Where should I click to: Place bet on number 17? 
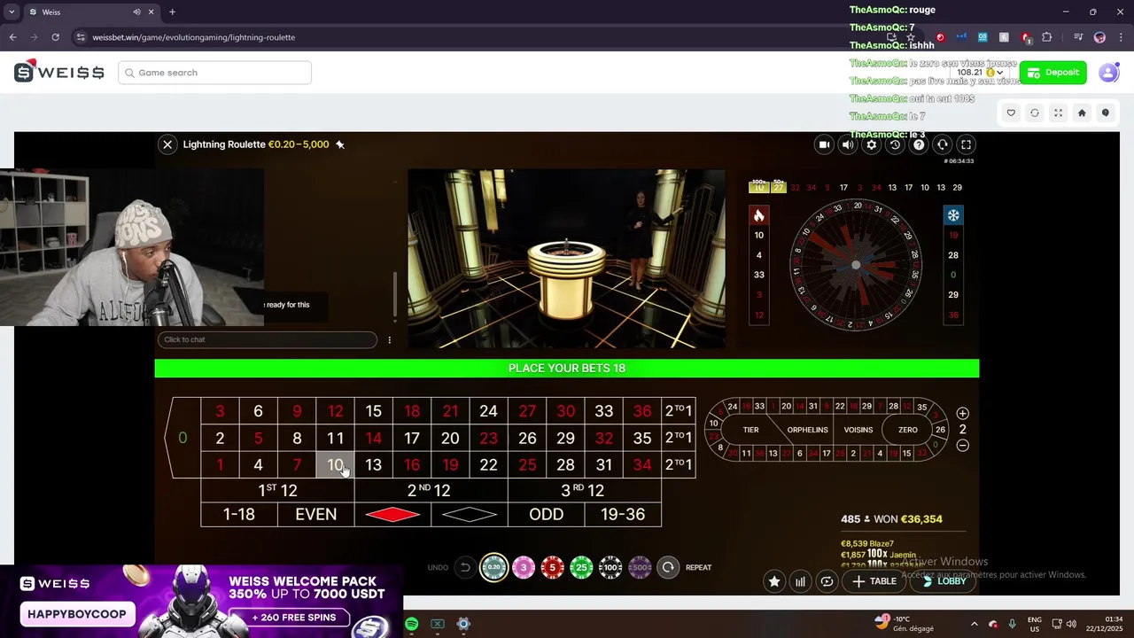[x=412, y=438]
